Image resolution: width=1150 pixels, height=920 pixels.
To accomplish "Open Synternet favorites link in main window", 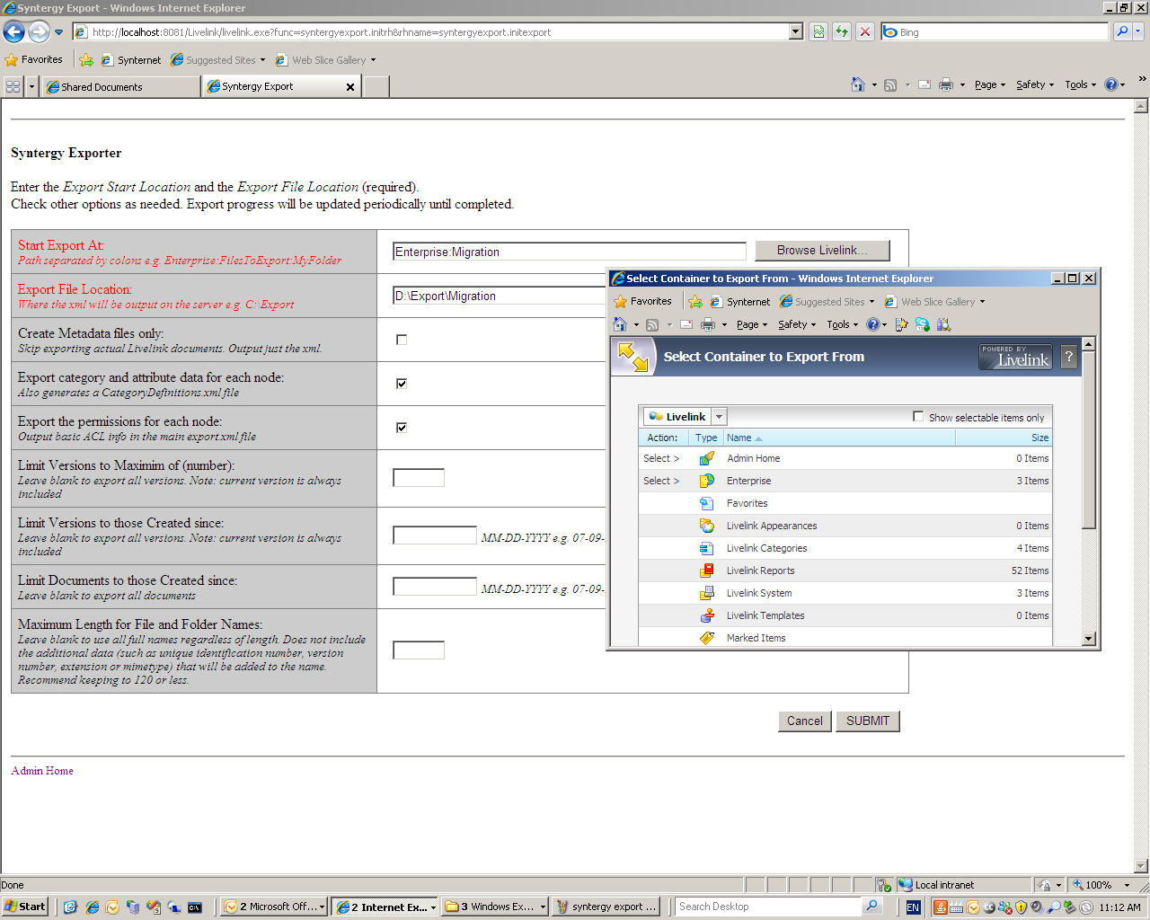I will coord(131,60).
